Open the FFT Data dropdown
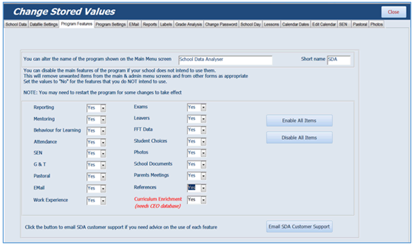This screenshot has height=246, width=414. tap(203, 130)
